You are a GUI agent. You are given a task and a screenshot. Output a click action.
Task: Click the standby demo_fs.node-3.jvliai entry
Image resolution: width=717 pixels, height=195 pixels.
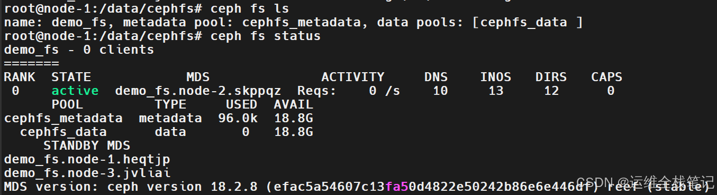click(87, 173)
